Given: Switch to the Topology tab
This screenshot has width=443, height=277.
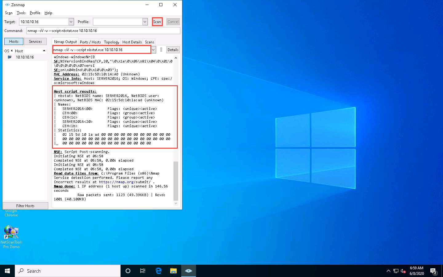Looking at the screenshot, I should 111,42.
